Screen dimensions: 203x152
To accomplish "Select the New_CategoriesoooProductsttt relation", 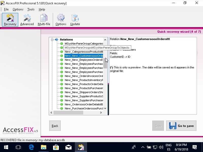I will [x=84, y=52].
